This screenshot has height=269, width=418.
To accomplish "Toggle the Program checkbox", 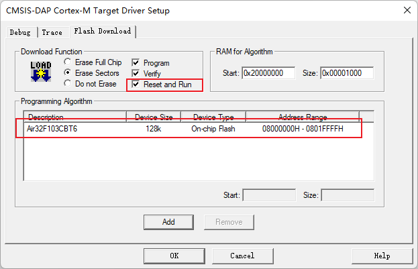I will (x=136, y=63).
